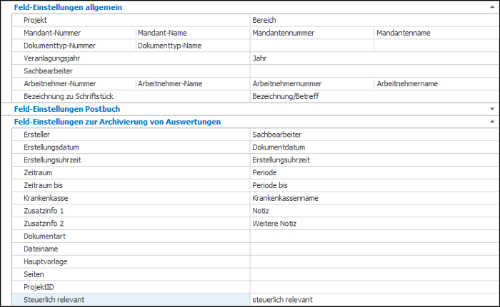Click the Arbeitnehmernummer value cell

tap(312, 83)
